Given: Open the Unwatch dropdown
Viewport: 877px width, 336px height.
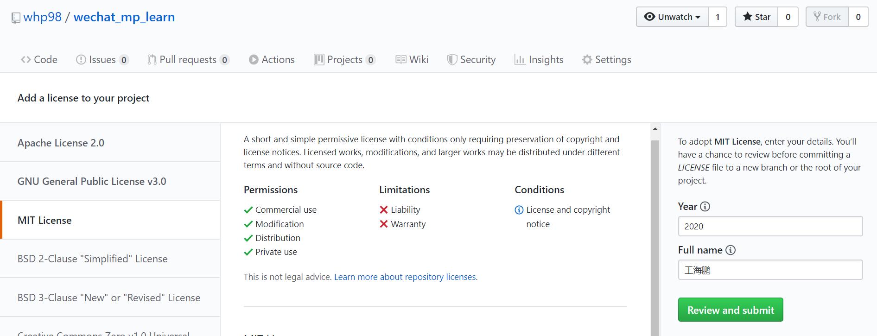Looking at the screenshot, I should pos(672,17).
